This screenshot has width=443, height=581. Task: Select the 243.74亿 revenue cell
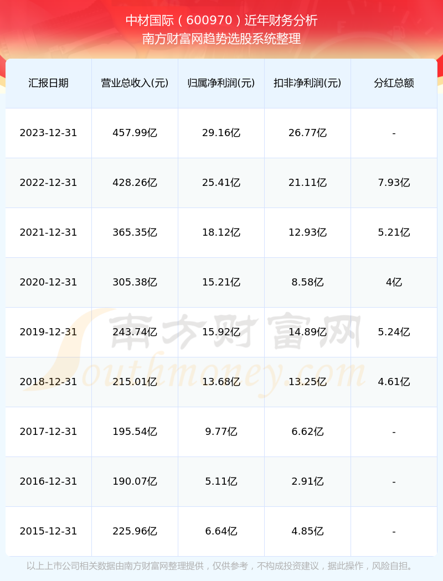pos(135,332)
